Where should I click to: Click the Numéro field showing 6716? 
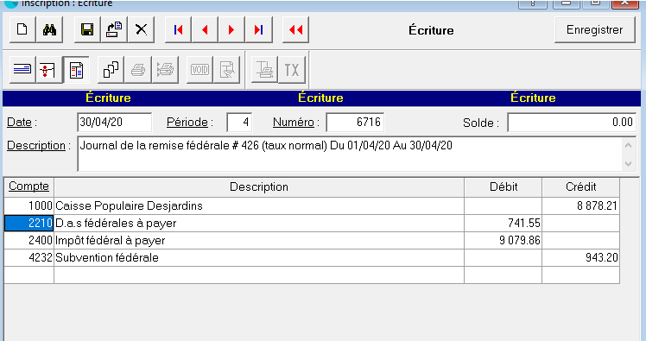click(355, 123)
